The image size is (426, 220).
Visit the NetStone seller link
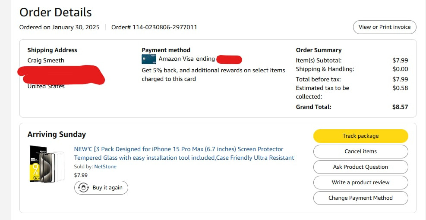point(105,167)
